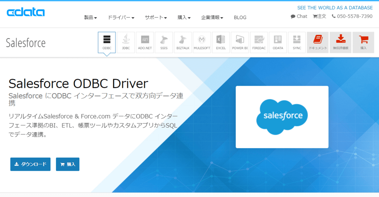Select the ODBC driver icon

click(107, 42)
